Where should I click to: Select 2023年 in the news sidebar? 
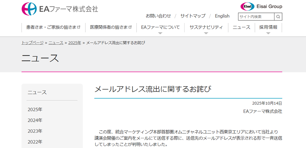[35, 131]
